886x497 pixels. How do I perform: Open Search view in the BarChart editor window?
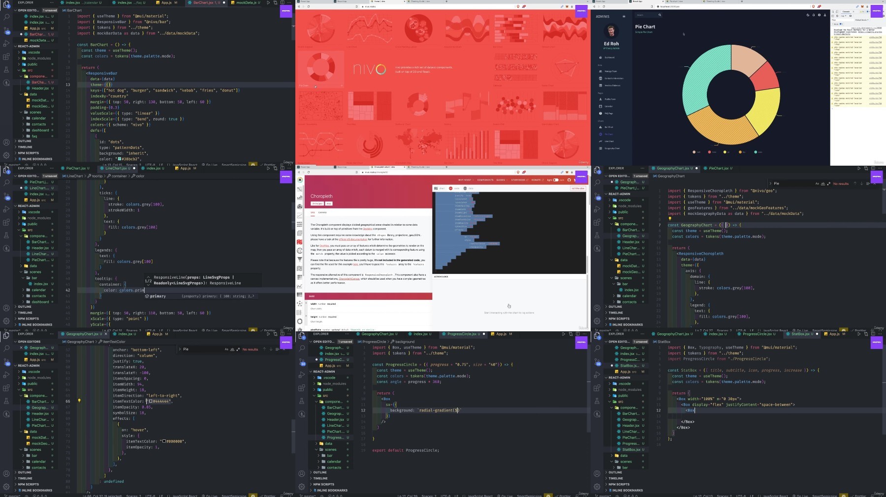coord(6,17)
